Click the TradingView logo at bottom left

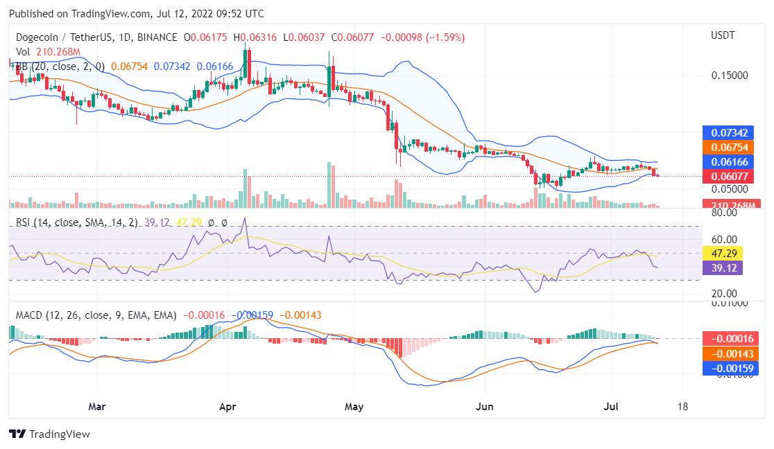click(x=49, y=434)
